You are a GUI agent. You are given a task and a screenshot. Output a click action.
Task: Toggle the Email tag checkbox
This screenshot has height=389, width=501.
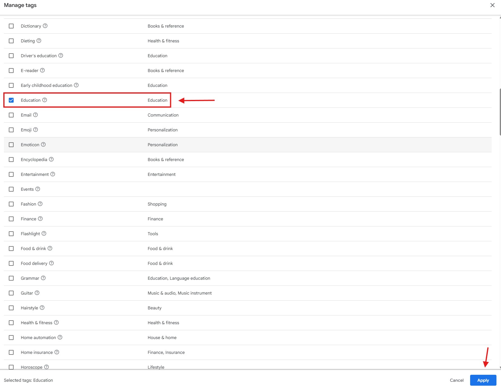tap(11, 115)
